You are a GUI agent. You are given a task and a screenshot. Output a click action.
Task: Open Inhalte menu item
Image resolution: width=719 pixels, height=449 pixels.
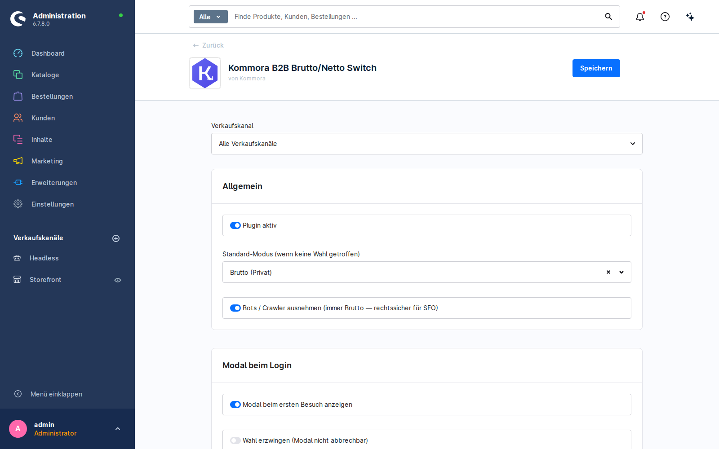click(42, 140)
